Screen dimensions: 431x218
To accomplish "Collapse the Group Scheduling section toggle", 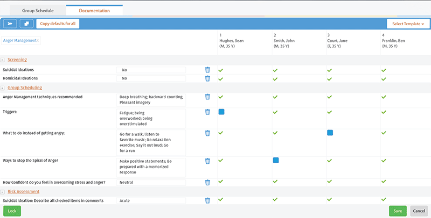I will (3, 88).
